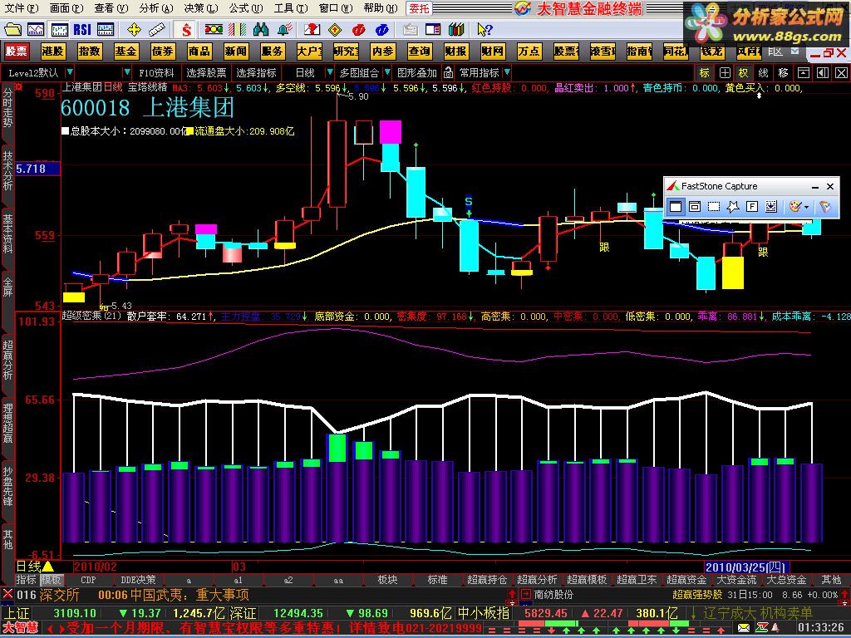Screen dimensions: 851x638
Task: Click the 日线 period label at chart bottom
Action: coord(29,567)
